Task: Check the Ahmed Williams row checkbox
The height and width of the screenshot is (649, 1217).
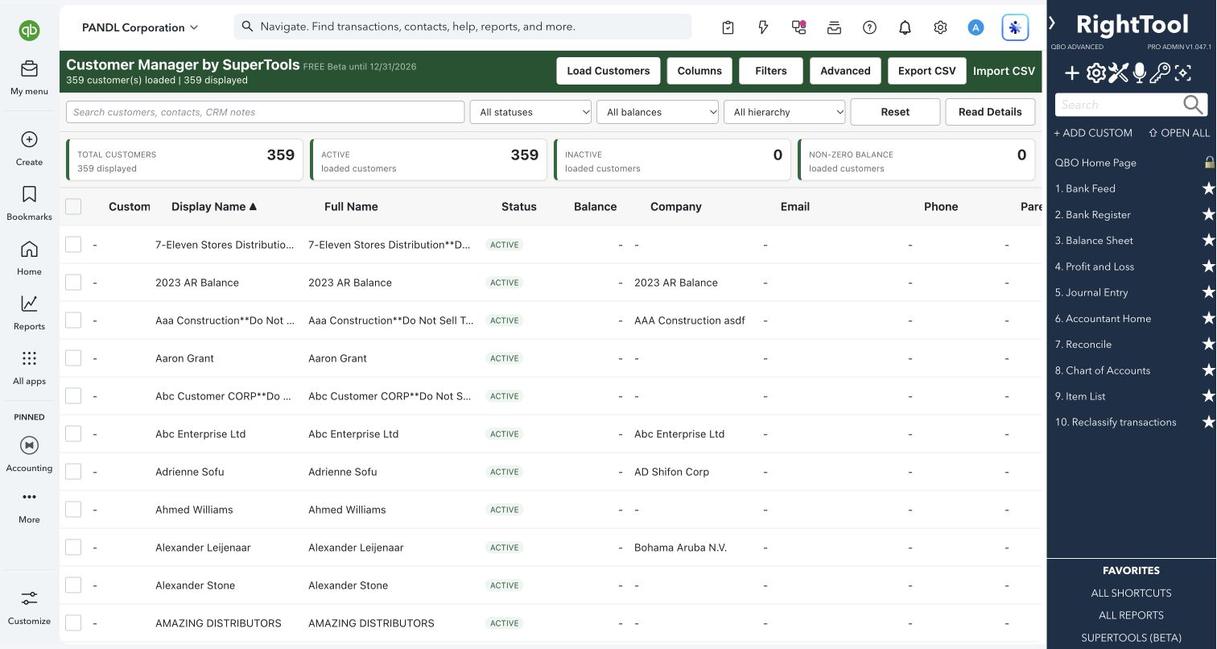Action: pyautogui.click(x=73, y=510)
